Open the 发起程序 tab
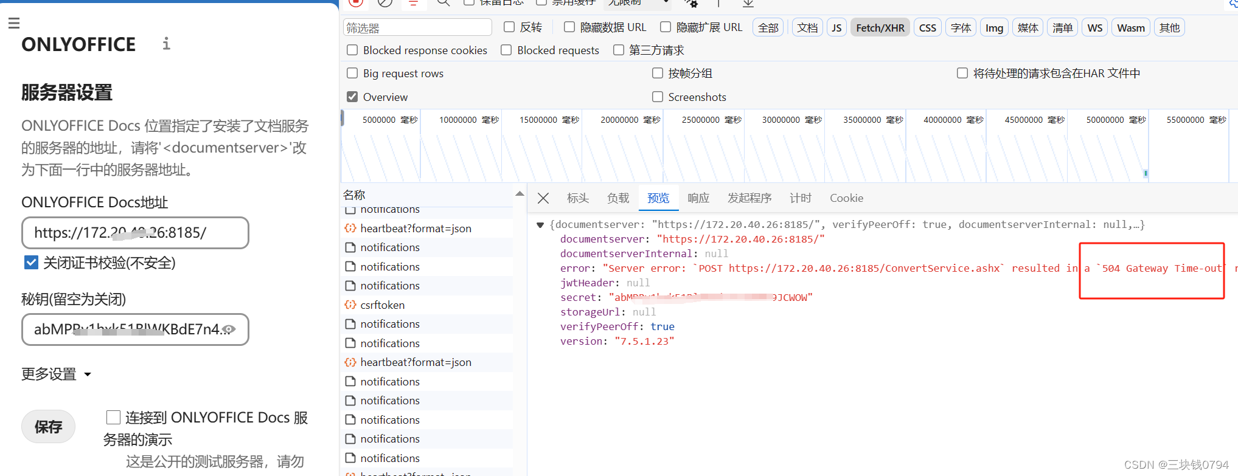The image size is (1238, 476). [749, 198]
